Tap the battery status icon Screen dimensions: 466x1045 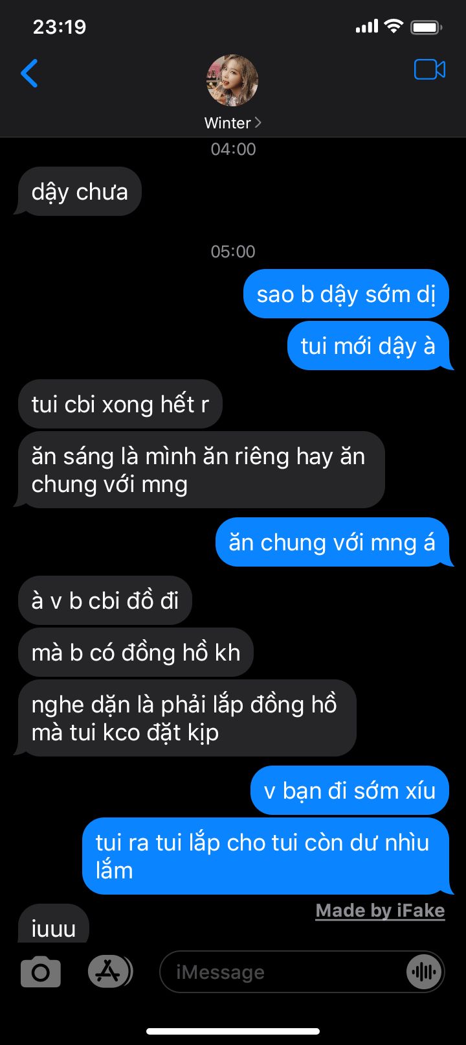pyautogui.click(x=427, y=27)
